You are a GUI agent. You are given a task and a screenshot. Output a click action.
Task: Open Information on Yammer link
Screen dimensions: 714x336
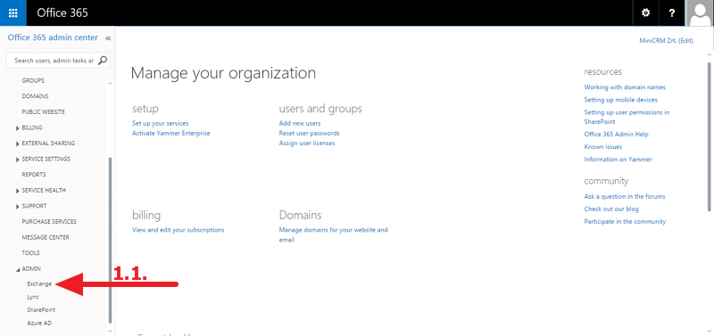[x=618, y=160]
